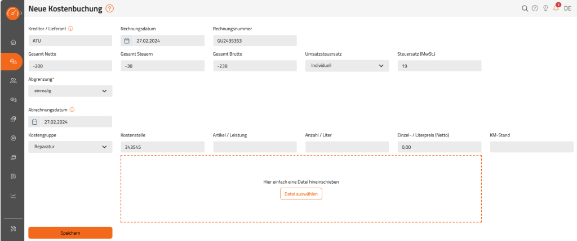Click the Speichern button
This screenshot has height=241, width=577.
click(70, 233)
